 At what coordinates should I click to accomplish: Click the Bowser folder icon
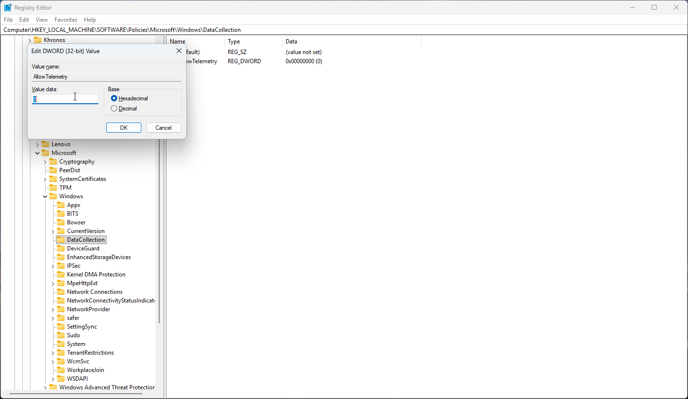click(x=61, y=222)
